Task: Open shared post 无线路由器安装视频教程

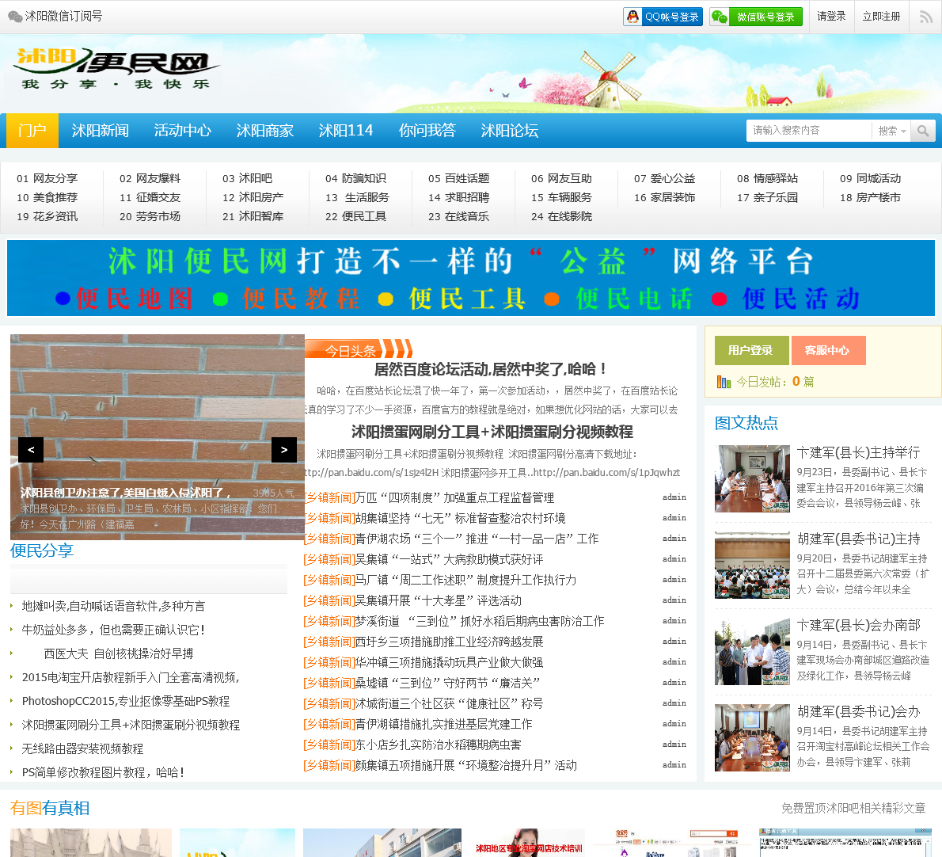Action: click(83, 748)
